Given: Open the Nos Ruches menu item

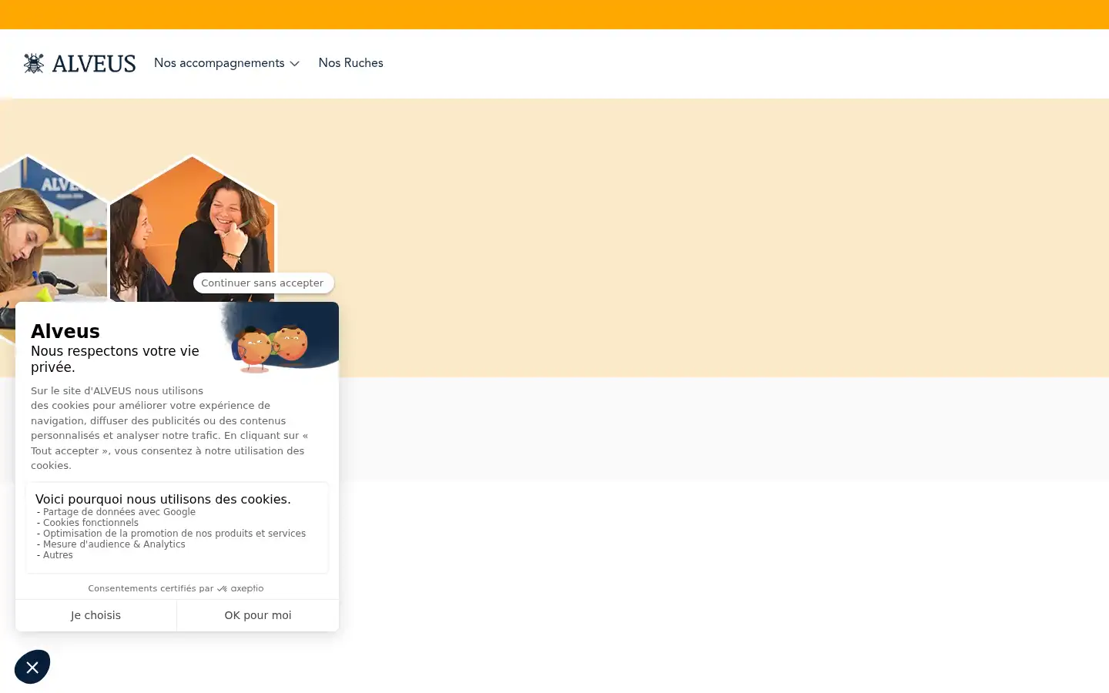Looking at the screenshot, I should click(x=350, y=63).
